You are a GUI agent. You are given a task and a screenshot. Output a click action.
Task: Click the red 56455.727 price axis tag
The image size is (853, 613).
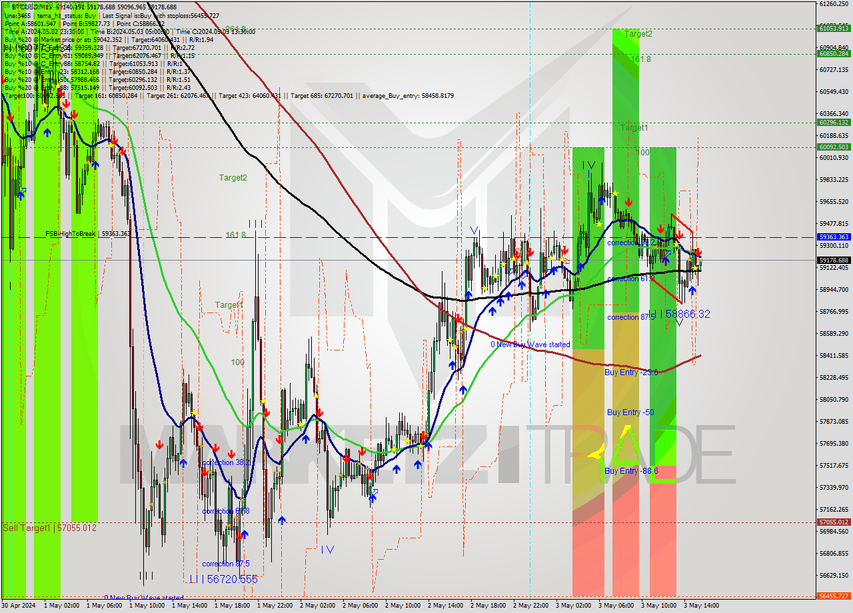834,596
